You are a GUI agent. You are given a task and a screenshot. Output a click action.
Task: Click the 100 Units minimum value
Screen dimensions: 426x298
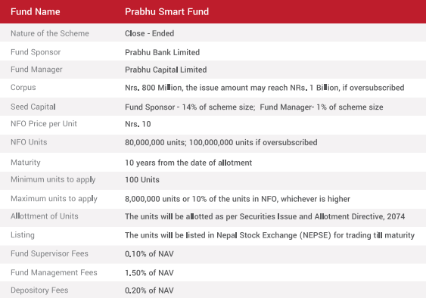point(142,180)
